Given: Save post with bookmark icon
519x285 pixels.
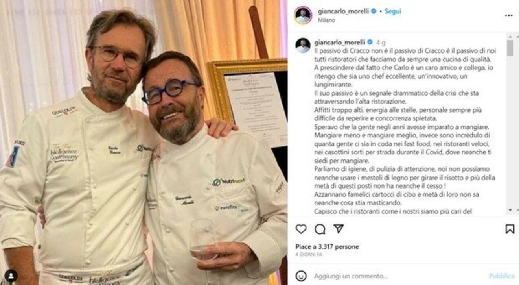Looking at the screenshot, I should coord(510,229).
